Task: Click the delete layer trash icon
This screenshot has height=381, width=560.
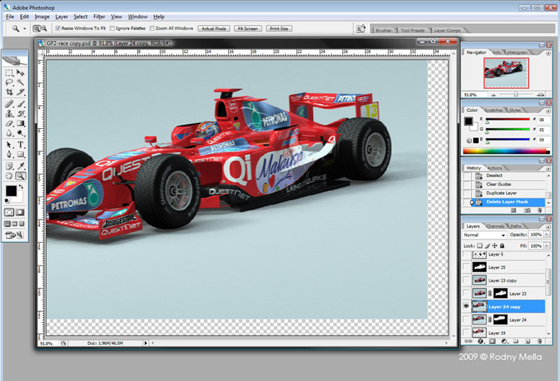Action: pyautogui.click(x=541, y=341)
